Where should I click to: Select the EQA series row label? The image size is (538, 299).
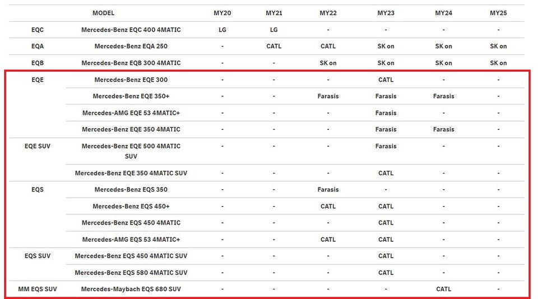tap(38, 46)
